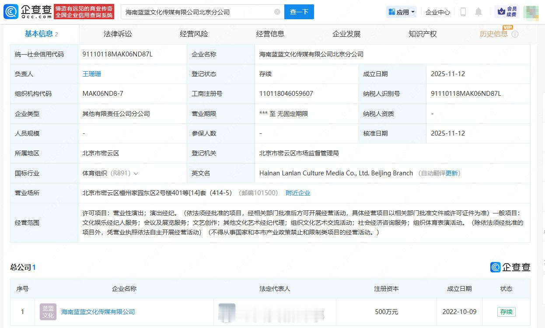Select the 经营范围 description text
This screenshot has width=545, height=328.
pos(303,223)
